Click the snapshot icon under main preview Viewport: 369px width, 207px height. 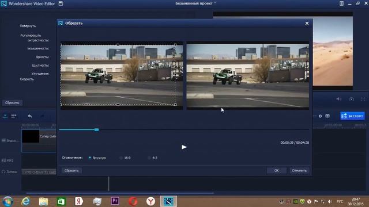351,99
